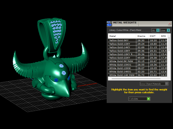Click the 28.30 grams cell
Screen dimensions: 173x129
pyautogui.click(x=142, y=40)
